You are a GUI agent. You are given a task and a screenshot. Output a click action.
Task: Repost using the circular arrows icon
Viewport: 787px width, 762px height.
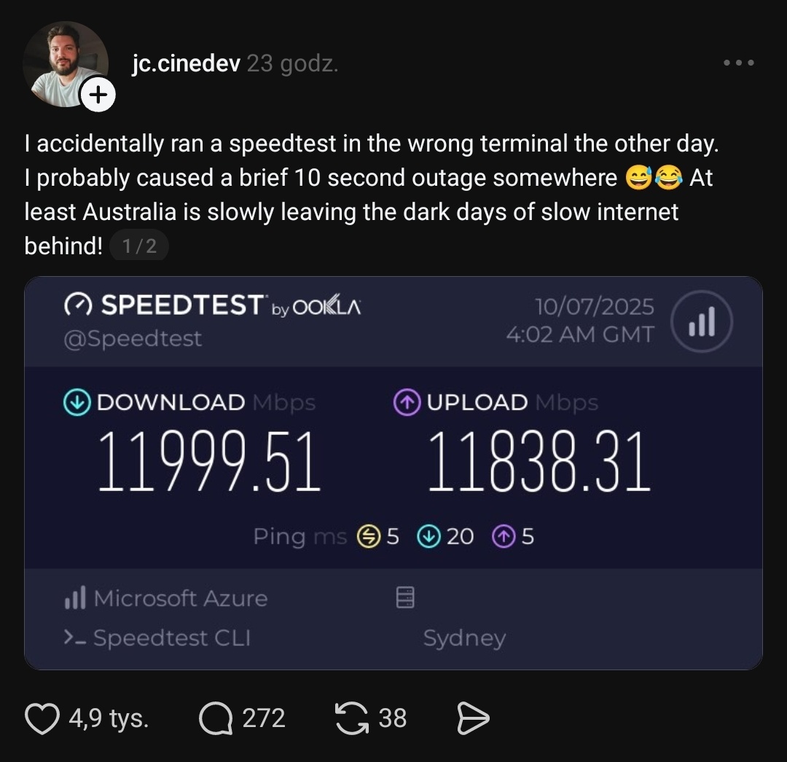point(352,719)
